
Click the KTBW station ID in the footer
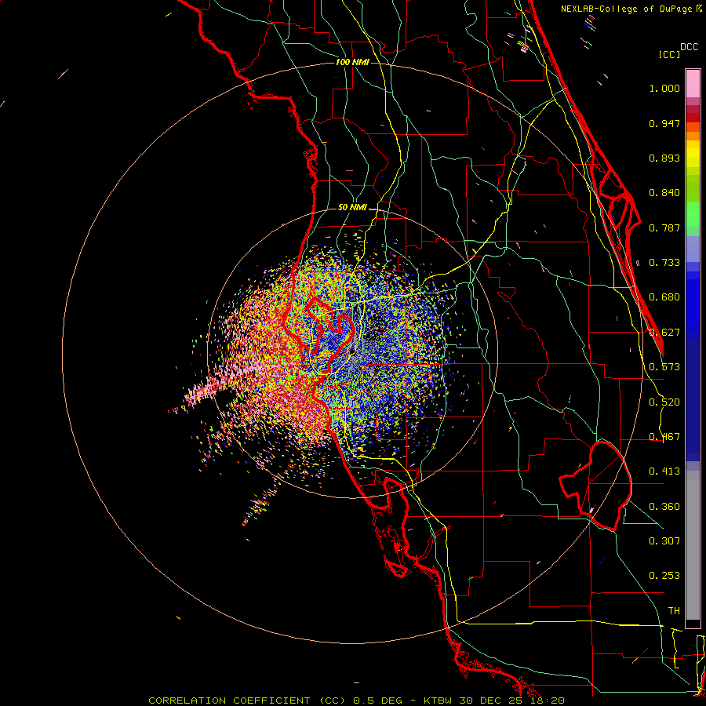coord(439,701)
